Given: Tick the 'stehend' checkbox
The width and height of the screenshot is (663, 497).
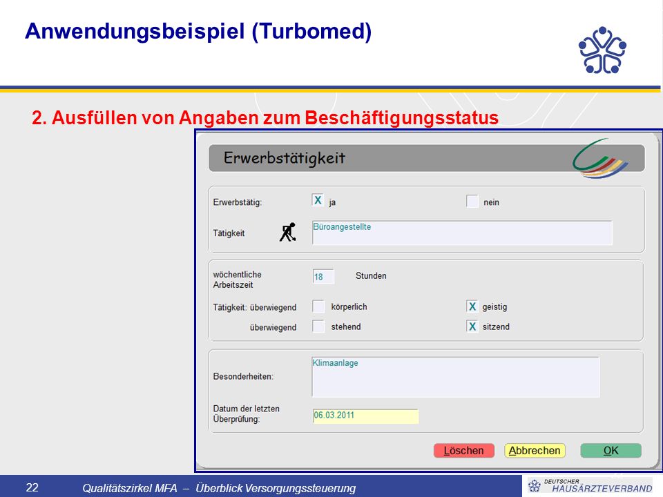Looking at the screenshot, I should pos(318,327).
